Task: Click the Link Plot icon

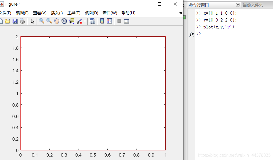Action: tap(92, 21)
